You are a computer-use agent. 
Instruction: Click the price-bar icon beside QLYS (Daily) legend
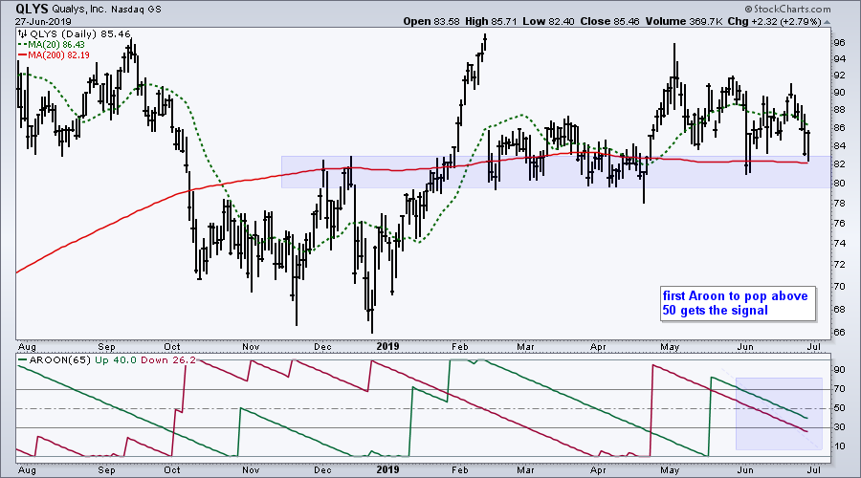tap(23, 34)
